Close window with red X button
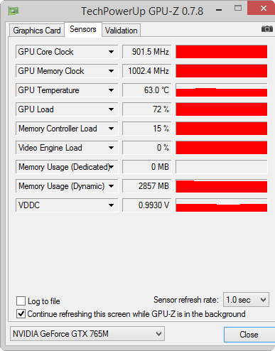Screen dimensions: 275x351 point(263,9)
